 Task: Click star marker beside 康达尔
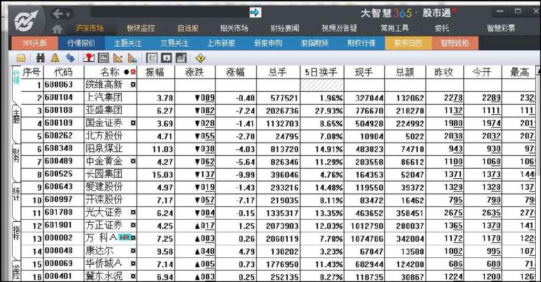click(133, 251)
